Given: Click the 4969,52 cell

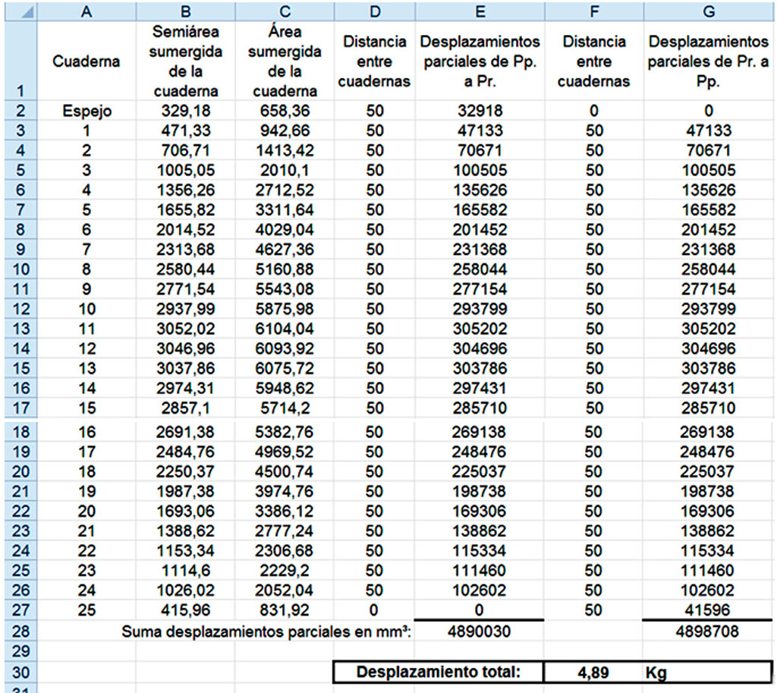Looking at the screenshot, I should [x=285, y=452].
